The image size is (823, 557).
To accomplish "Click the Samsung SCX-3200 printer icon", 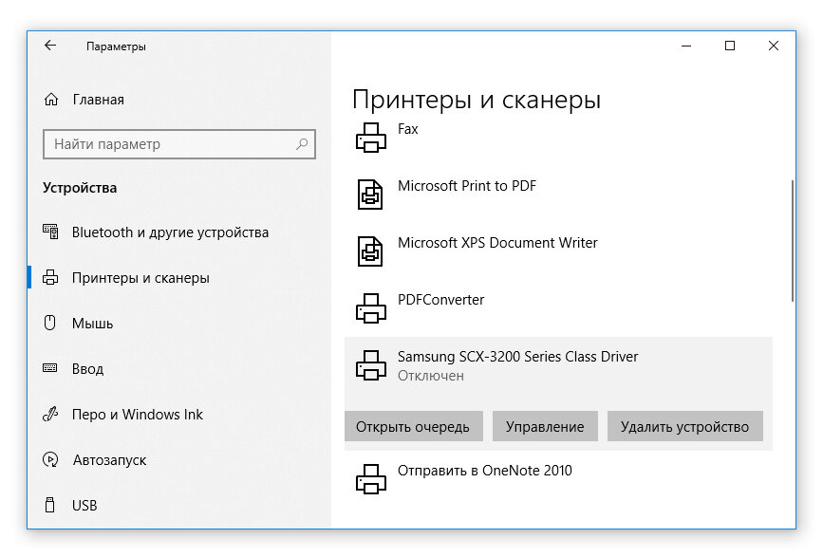I will tap(371, 365).
